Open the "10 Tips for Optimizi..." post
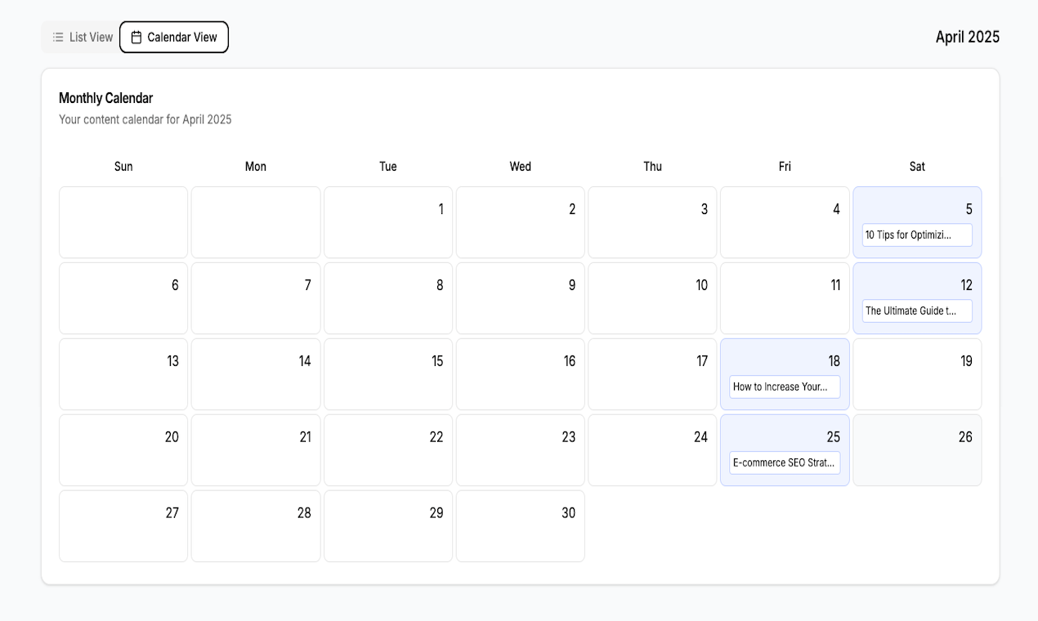This screenshot has height=621, width=1038. tap(917, 235)
